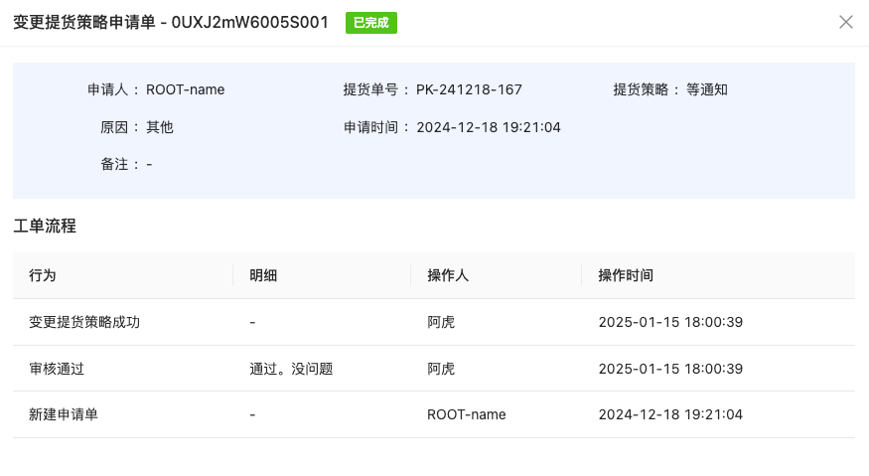Screen dimensions: 869x476
Task: Click the green 已完成 status badge
Action: pos(370,23)
